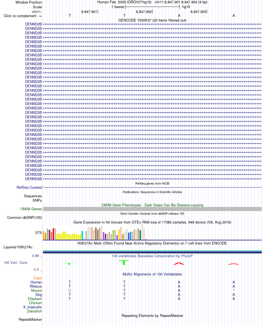The width and height of the screenshot is (262, 326).
Task: Click the '-4.5' PhyloP lower scale value
Action: point(36,269)
